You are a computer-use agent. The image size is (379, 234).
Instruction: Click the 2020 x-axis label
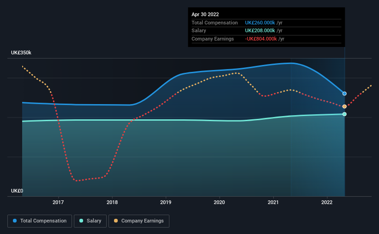click(219, 202)
